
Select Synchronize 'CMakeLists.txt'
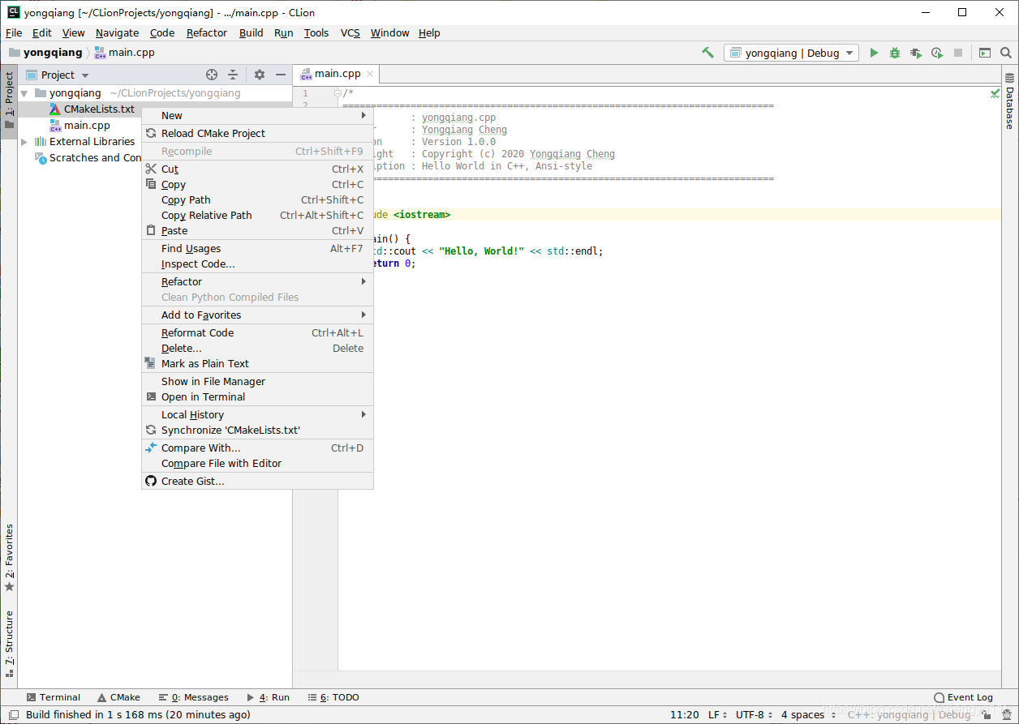coord(258,430)
